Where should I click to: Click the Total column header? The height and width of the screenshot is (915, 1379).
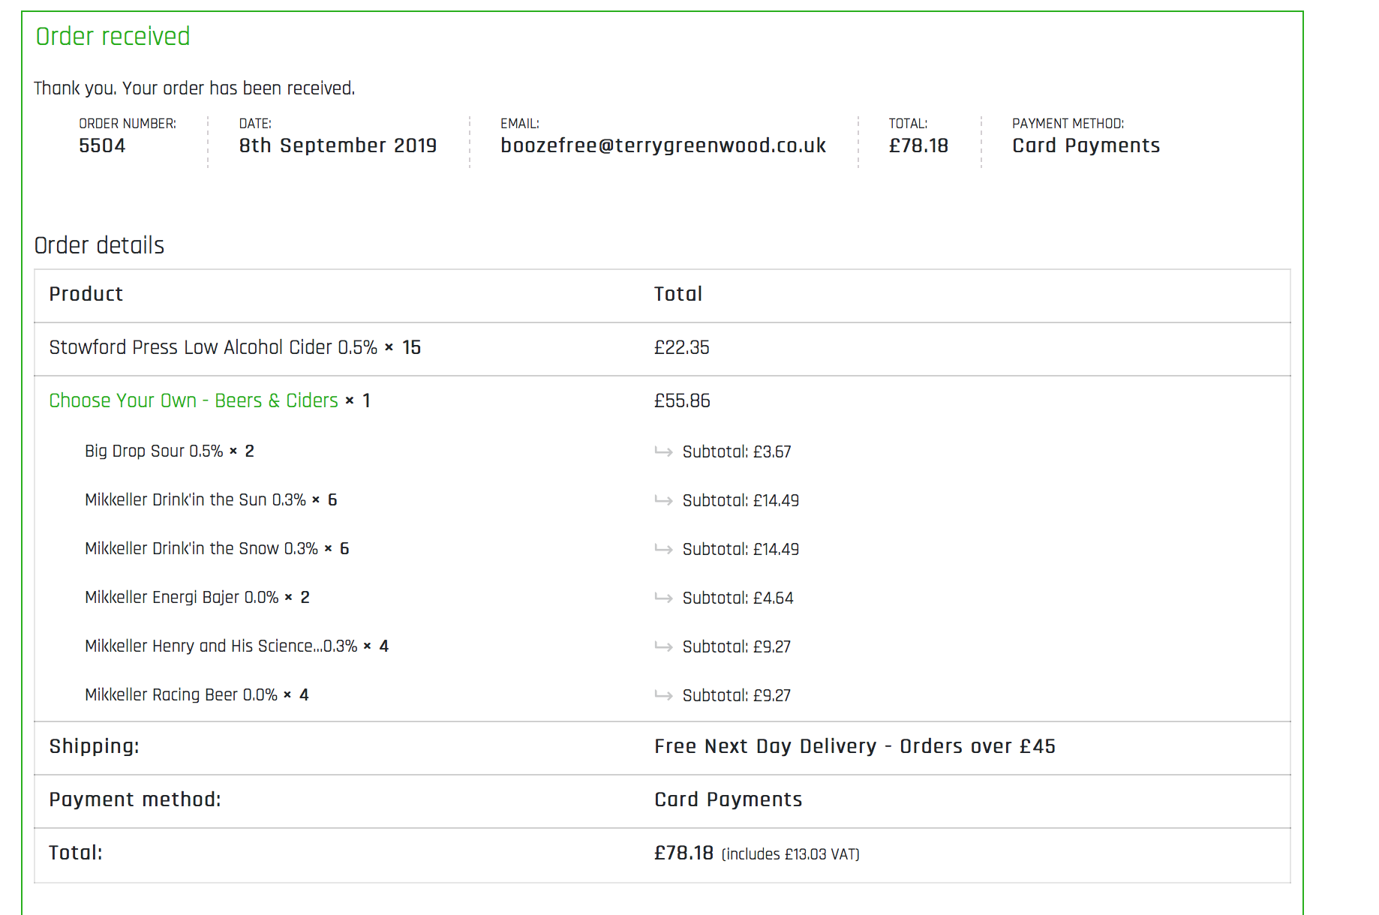(677, 294)
